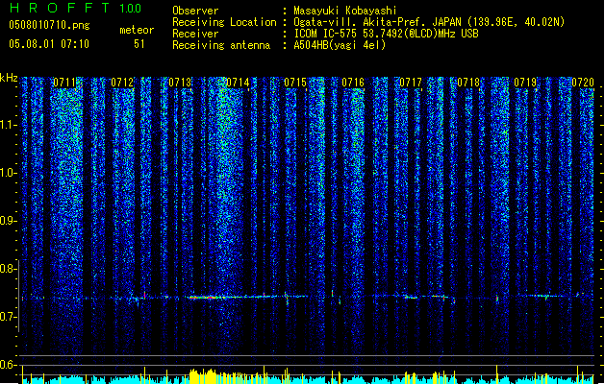Click file name 0508010710.png
The image size is (605, 384).
pos(49,25)
